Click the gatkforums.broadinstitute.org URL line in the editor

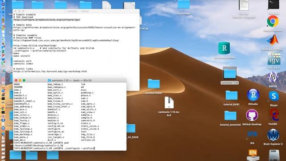point(75,27)
